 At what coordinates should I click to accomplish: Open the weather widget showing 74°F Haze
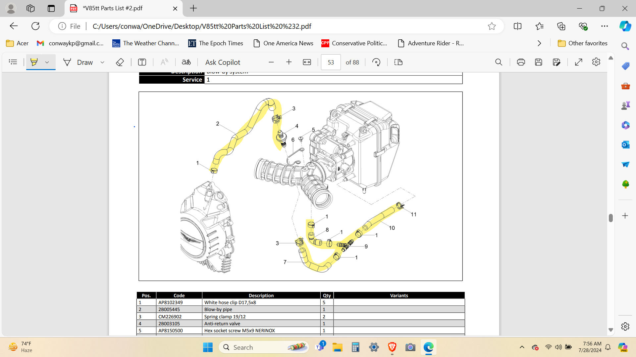tap(21, 347)
